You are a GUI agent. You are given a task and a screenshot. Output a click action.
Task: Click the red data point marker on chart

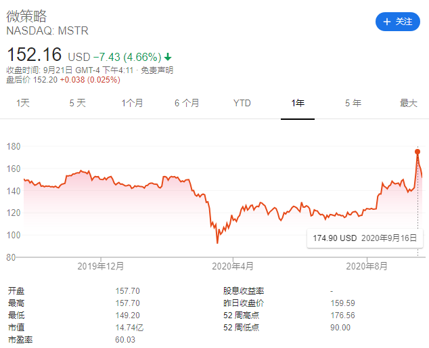click(x=417, y=152)
